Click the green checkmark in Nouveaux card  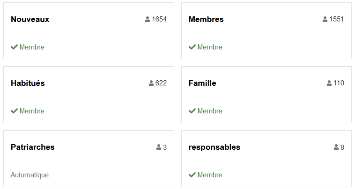point(14,47)
